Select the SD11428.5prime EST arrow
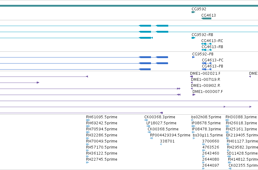The width and height of the screenshot is (258, 170). 229,156
